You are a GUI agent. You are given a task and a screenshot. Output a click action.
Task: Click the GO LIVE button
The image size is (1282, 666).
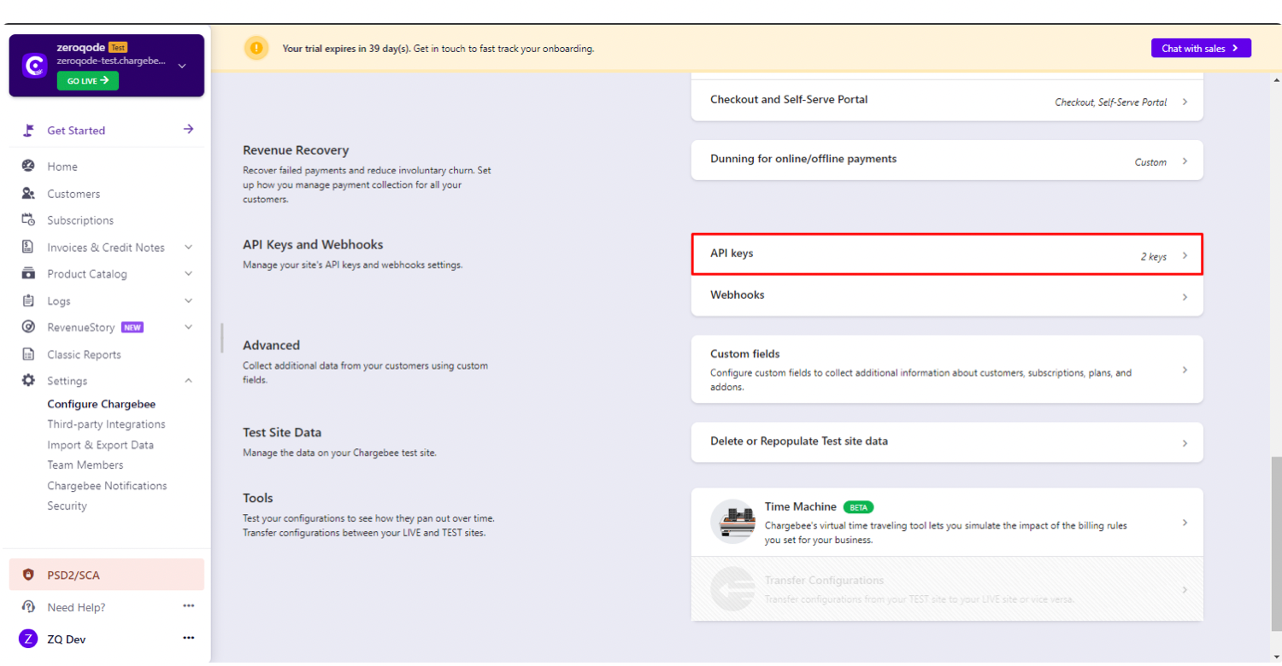pyautogui.click(x=88, y=80)
